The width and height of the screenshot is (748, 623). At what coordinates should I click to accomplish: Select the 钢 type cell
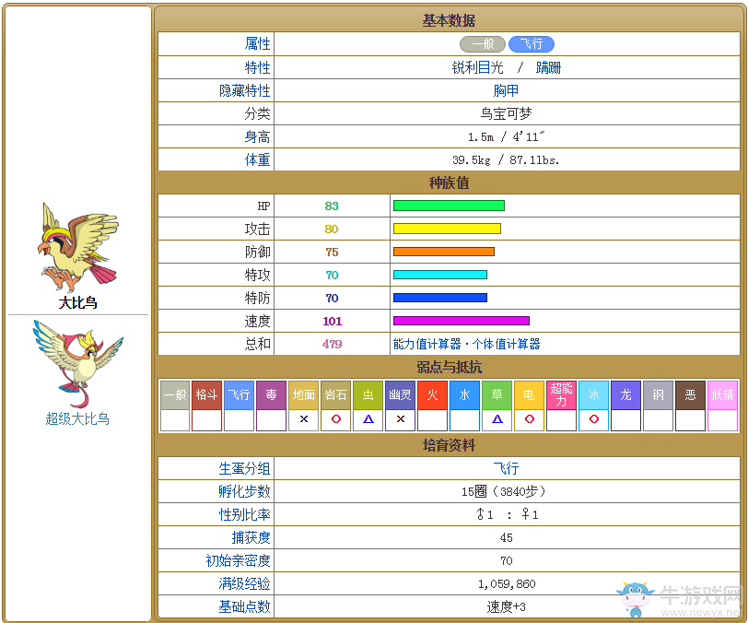659,394
